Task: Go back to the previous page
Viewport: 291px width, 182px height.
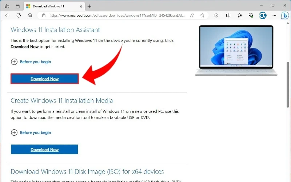Action: pos(7,15)
